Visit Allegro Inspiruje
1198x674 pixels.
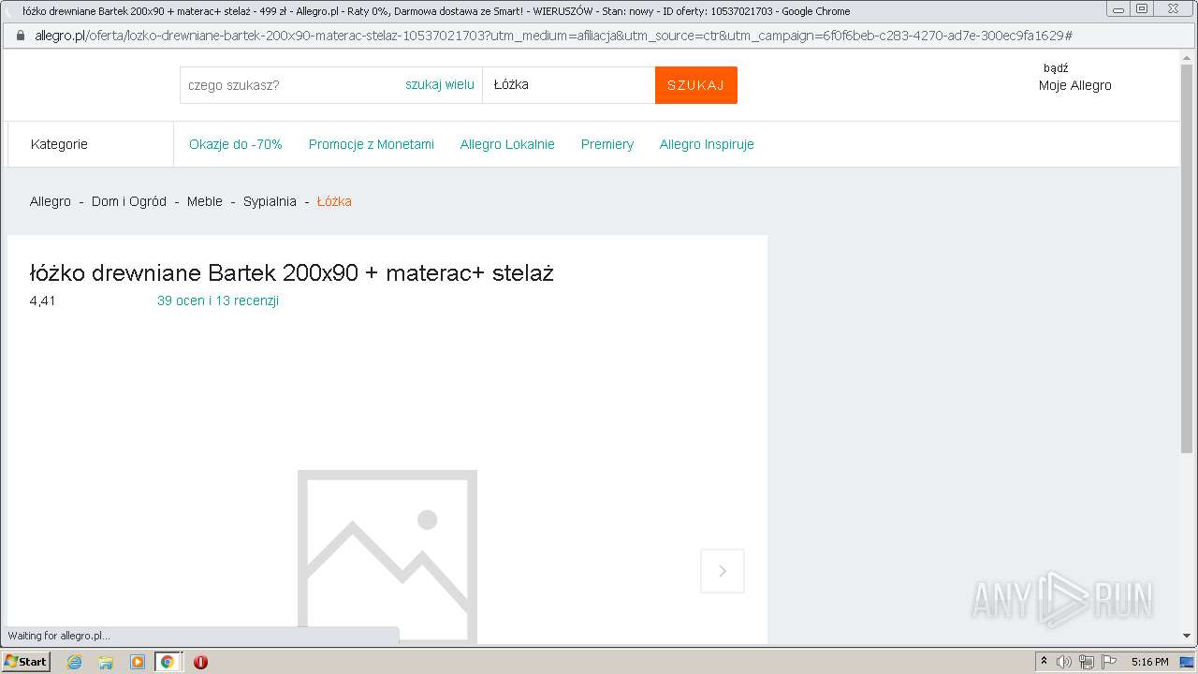pyautogui.click(x=707, y=144)
